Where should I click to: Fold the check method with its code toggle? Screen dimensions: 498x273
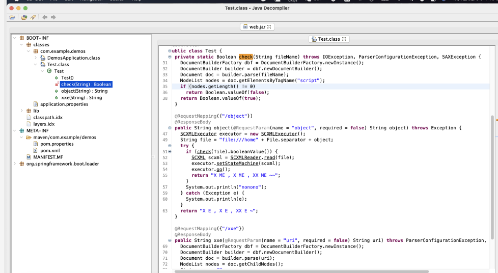click(170, 57)
